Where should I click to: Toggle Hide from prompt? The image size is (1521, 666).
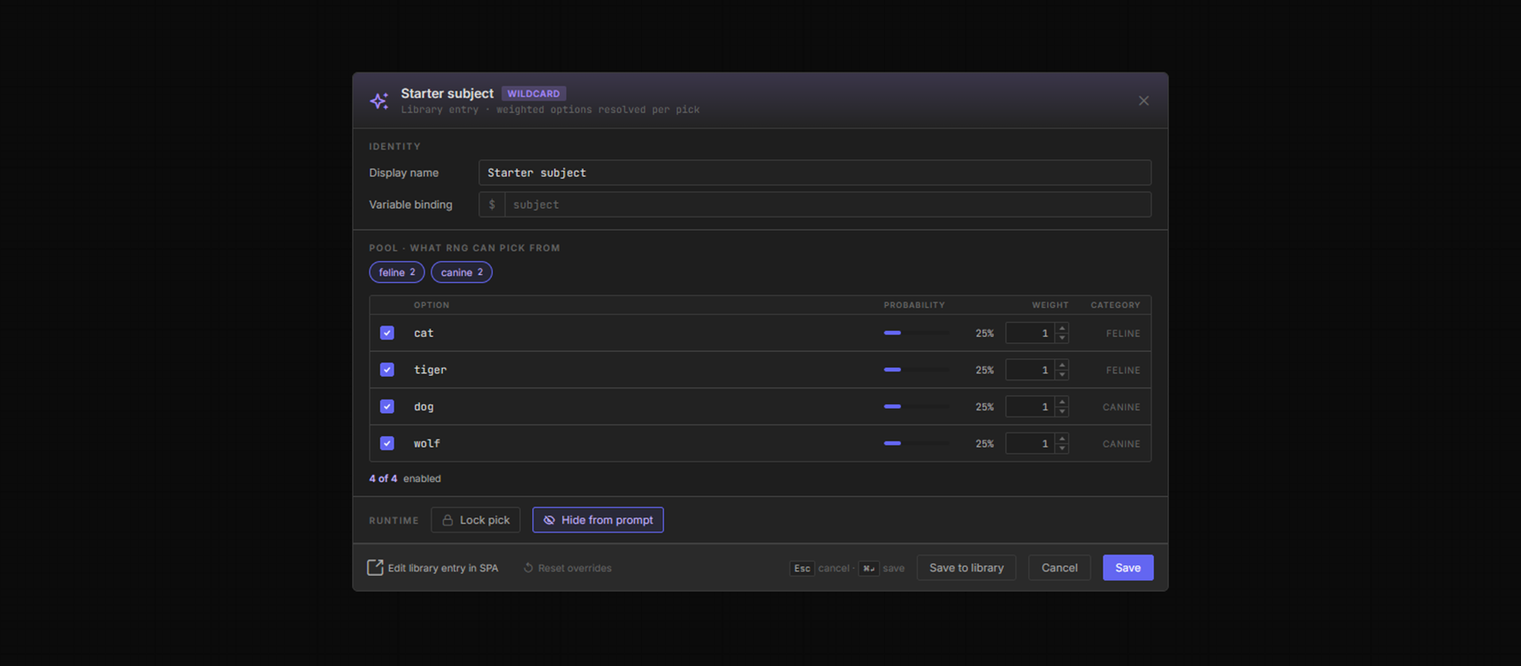pos(598,520)
